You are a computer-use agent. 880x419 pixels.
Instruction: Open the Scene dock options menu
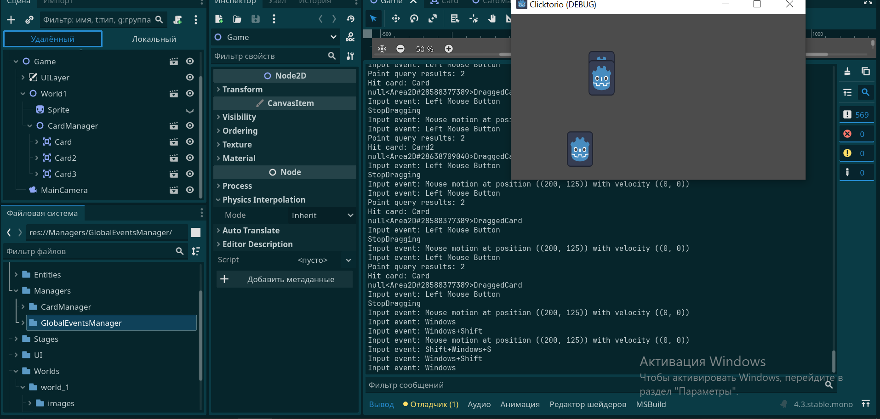[x=196, y=20]
